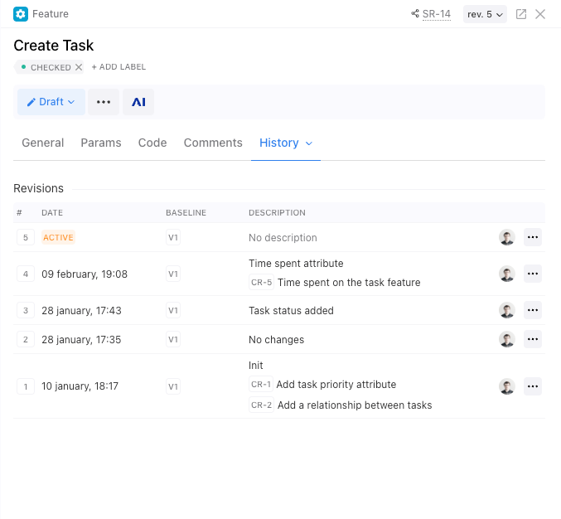Open the Code tab
The image size is (561, 519).
(152, 143)
